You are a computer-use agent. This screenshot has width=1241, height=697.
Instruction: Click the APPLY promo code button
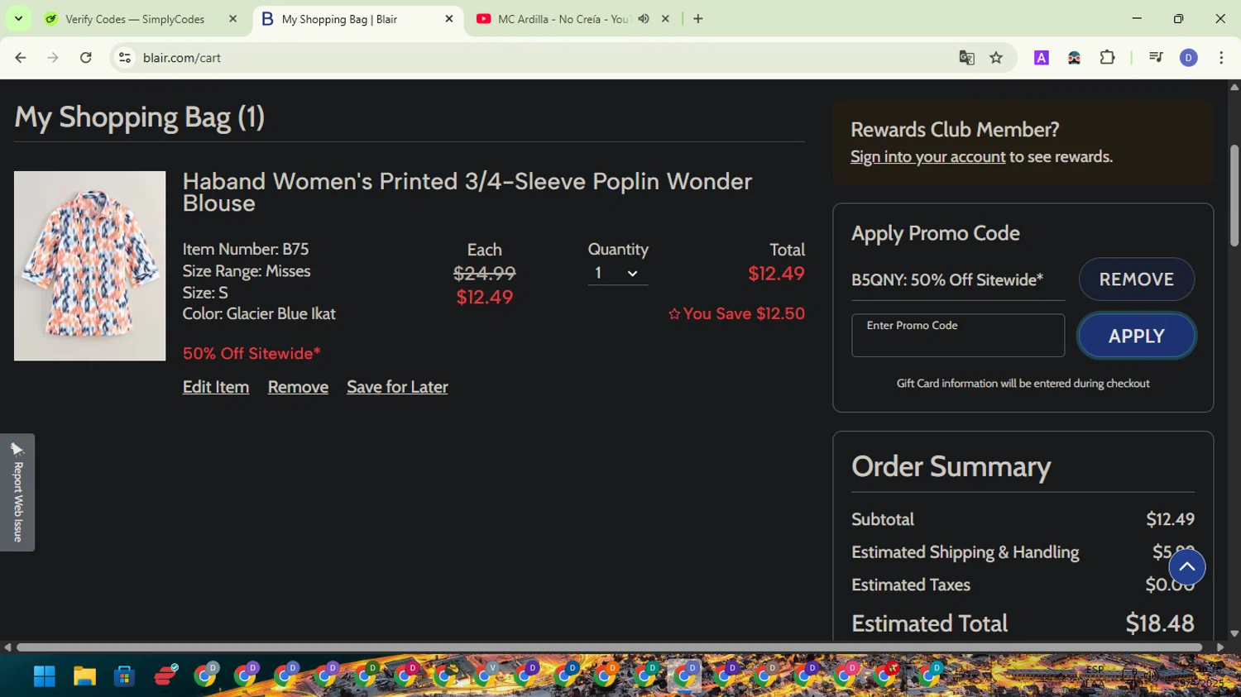1137,337
